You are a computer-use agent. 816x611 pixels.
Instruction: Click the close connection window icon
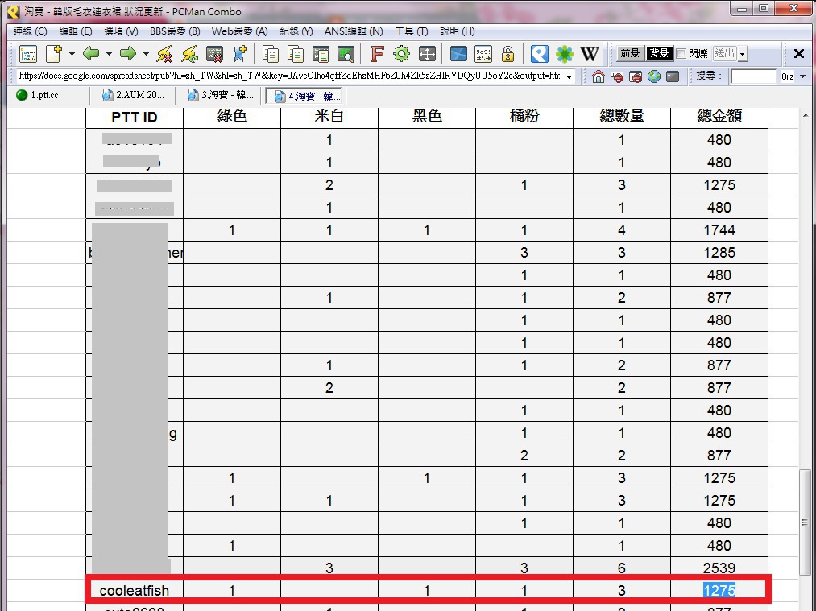tap(215, 54)
